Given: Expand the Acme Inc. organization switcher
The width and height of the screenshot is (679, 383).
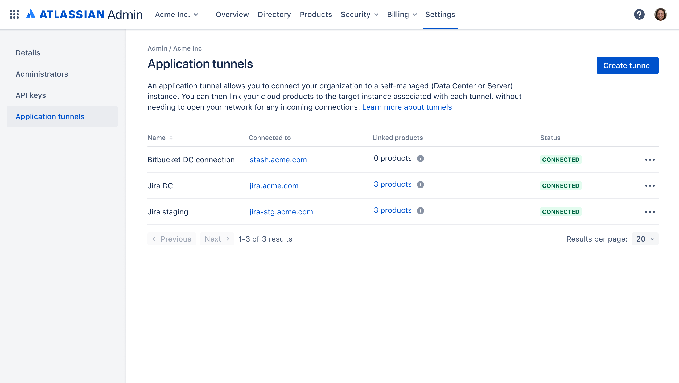Looking at the screenshot, I should [x=177, y=14].
